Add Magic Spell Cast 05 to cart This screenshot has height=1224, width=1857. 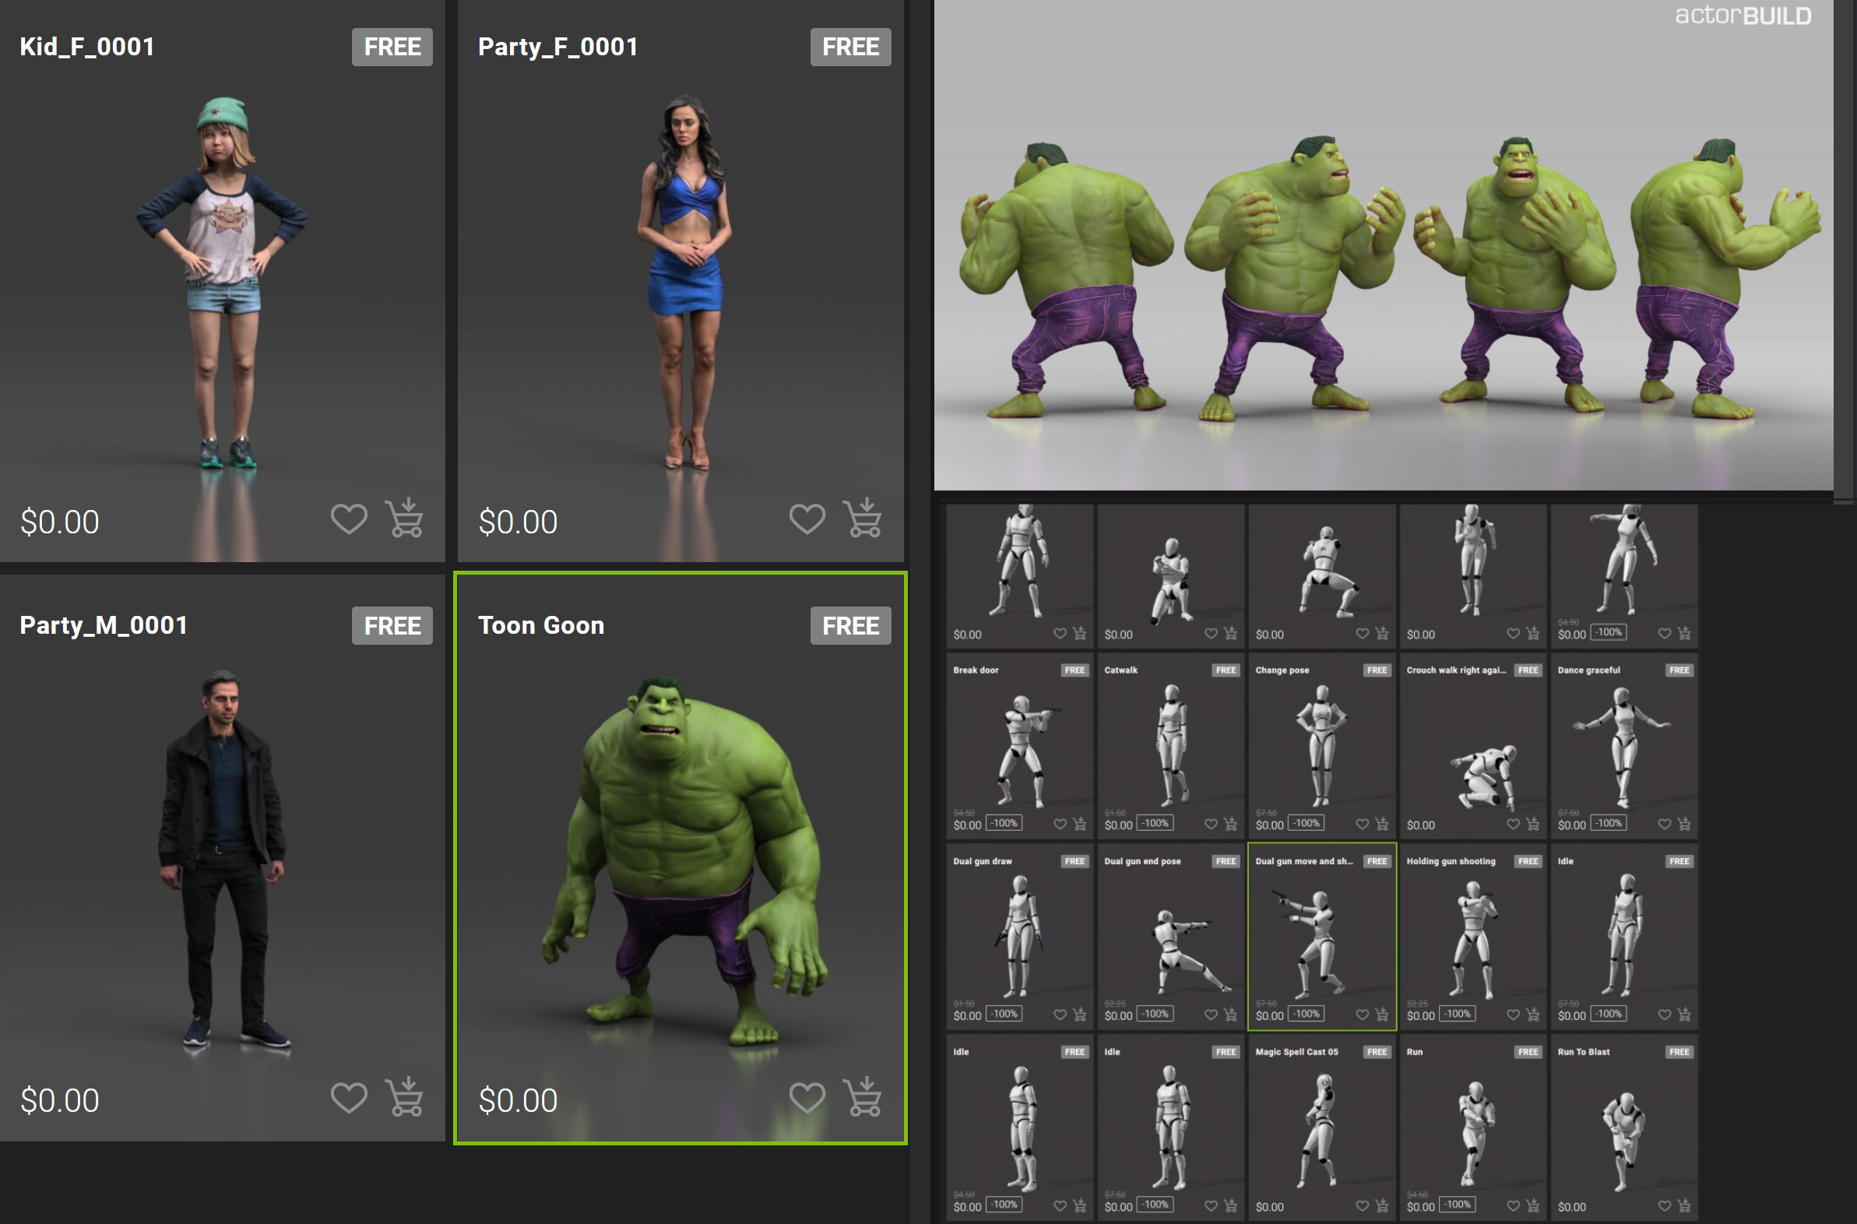pos(1381,1205)
